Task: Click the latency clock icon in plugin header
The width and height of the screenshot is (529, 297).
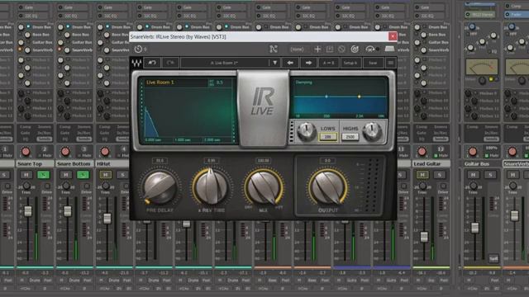Action: 138,49
